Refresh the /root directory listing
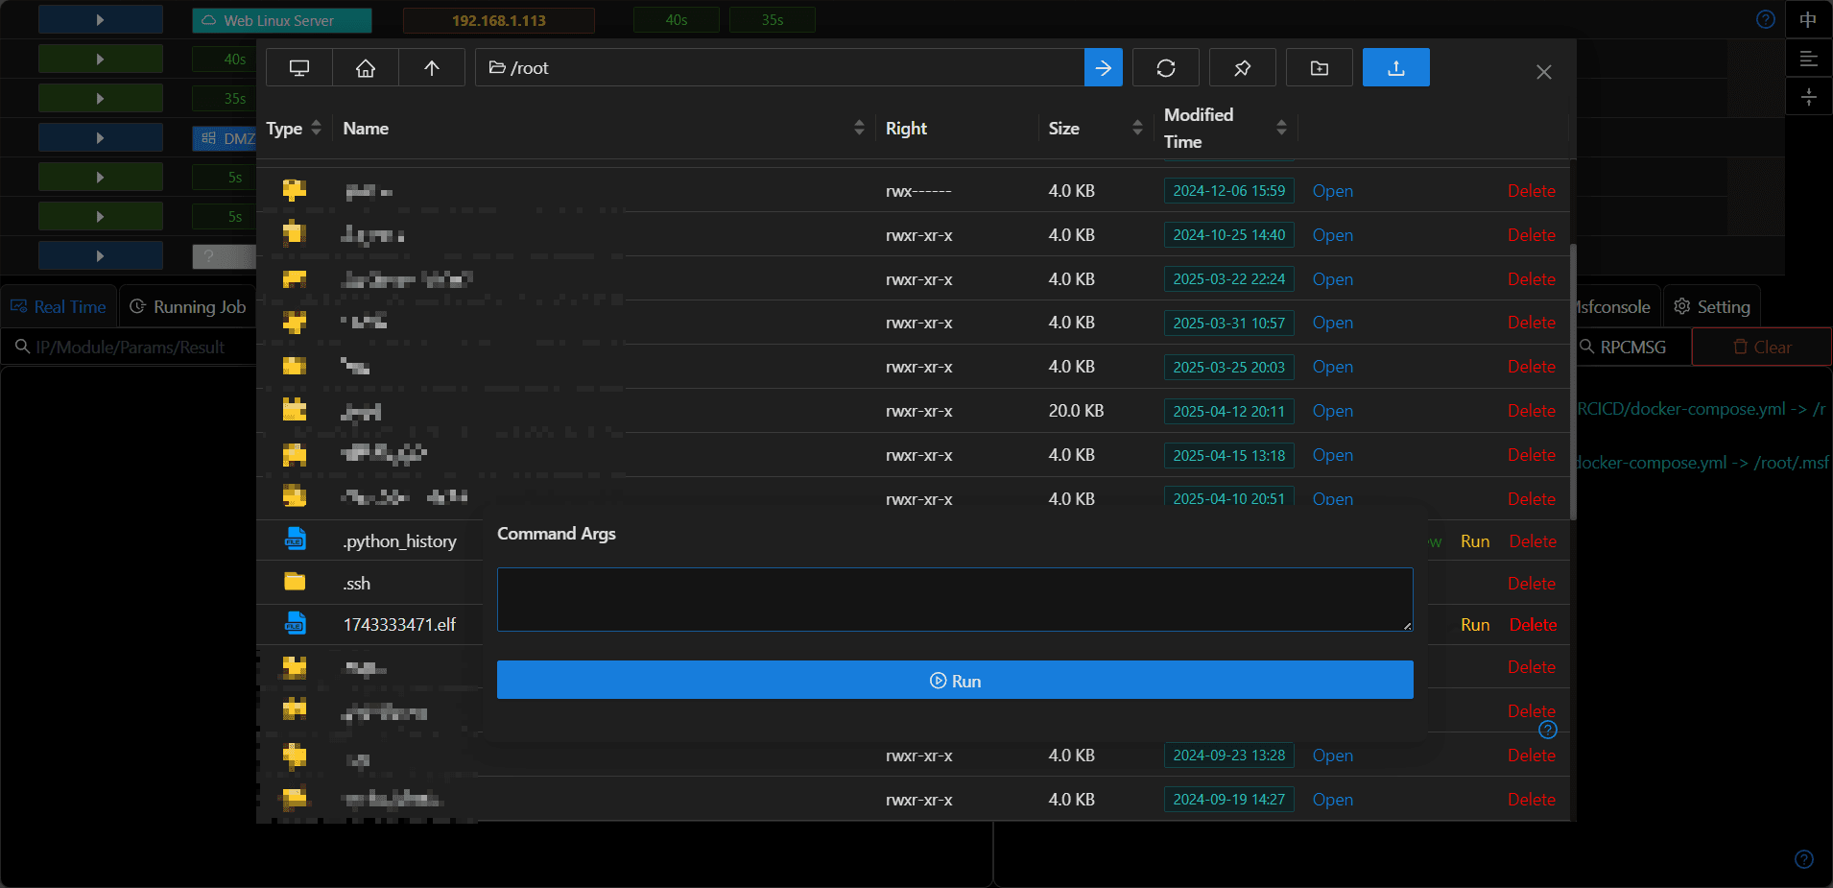Screen dimensions: 1833x888 (1166, 68)
